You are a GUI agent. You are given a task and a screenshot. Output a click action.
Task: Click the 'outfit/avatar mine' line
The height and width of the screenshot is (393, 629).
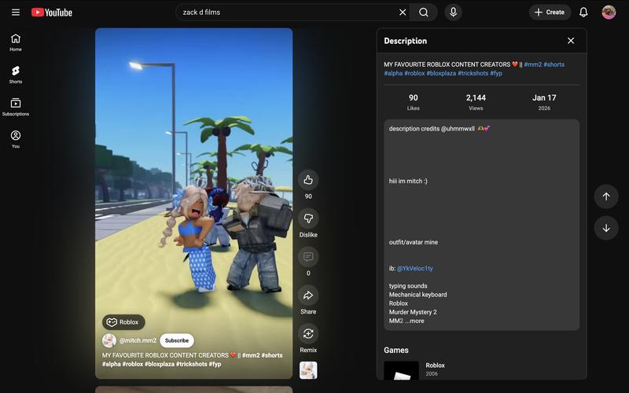[x=414, y=242]
